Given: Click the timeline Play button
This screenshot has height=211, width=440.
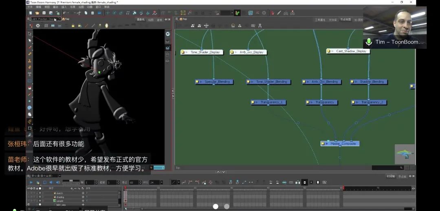Looking at the screenshot, I should 31,182.
